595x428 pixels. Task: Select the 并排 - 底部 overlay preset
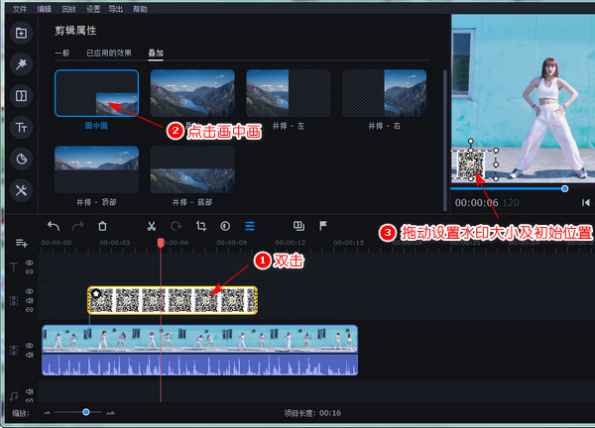coord(192,169)
